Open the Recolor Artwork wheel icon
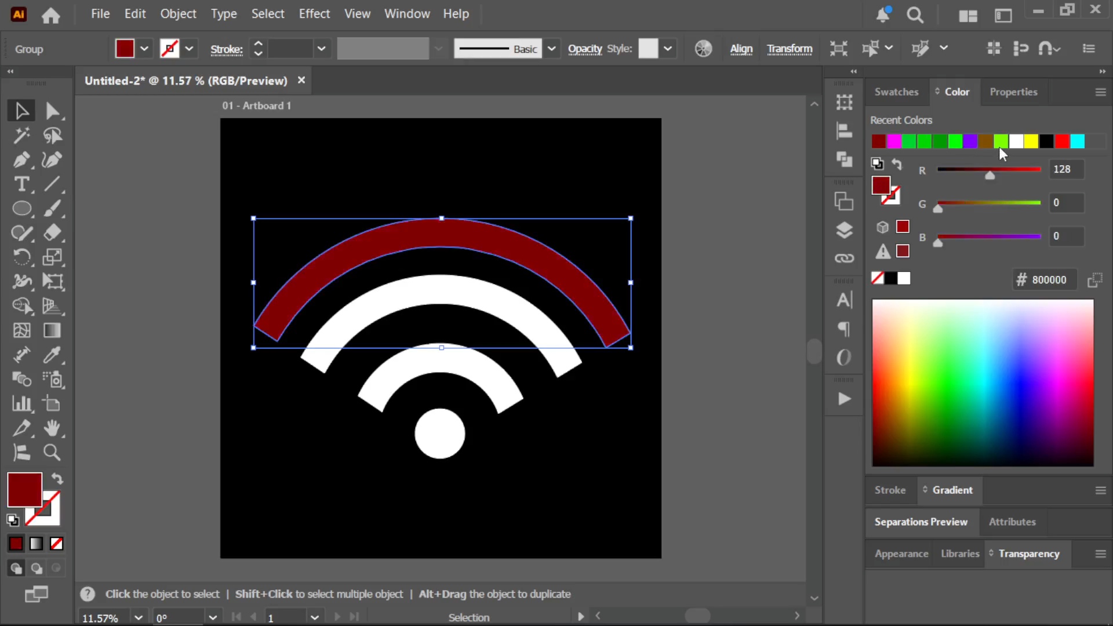The image size is (1113, 626). tap(703, 49)
